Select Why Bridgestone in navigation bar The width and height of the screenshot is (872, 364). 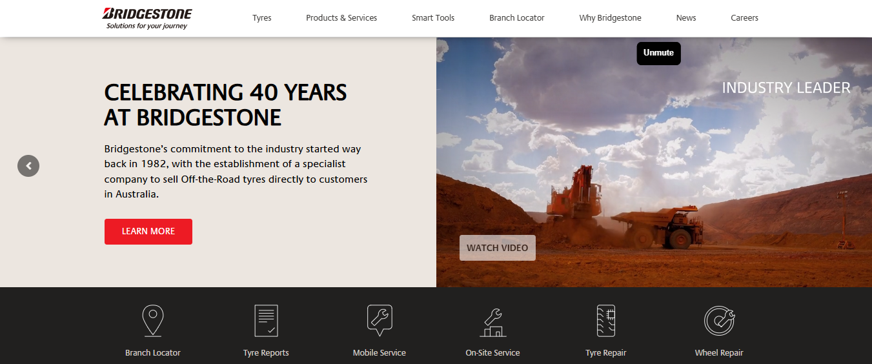pyautogui.click(x=610, y=18)
